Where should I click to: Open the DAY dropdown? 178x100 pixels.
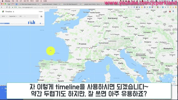coord(22,16)
